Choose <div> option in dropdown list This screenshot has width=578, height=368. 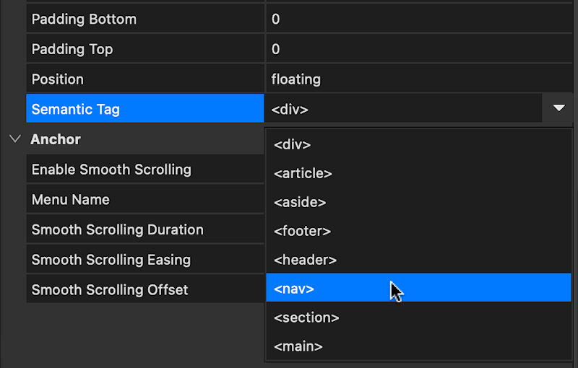click(x=418, y=144)
